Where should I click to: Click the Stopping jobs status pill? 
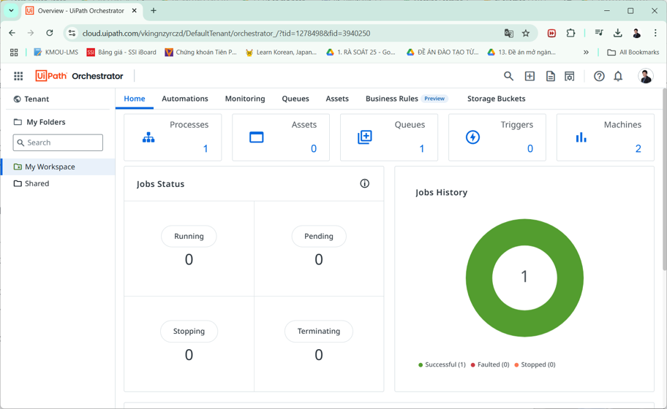[x=189, y=332]
